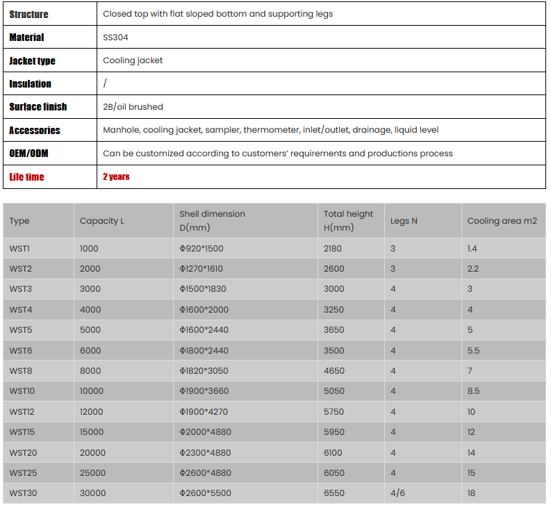This screenshot has width=551, height=512.
Task: Select the Accessories description text
Action: pos(270,130)
